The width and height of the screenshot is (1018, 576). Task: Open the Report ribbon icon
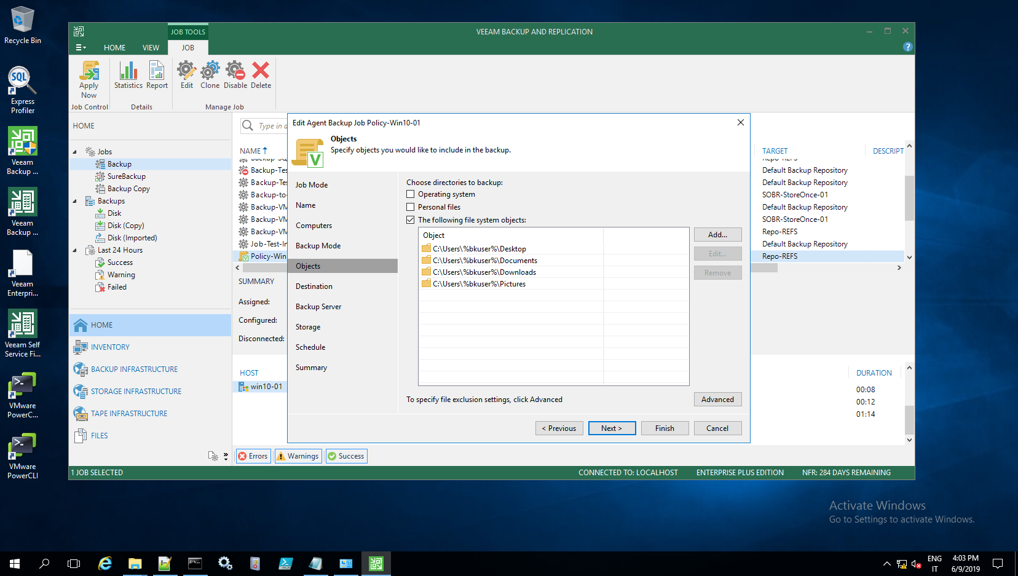point(157,75)
